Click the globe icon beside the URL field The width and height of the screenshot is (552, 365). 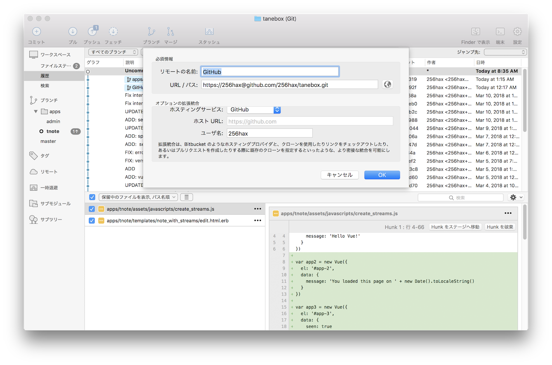point(388,84)
